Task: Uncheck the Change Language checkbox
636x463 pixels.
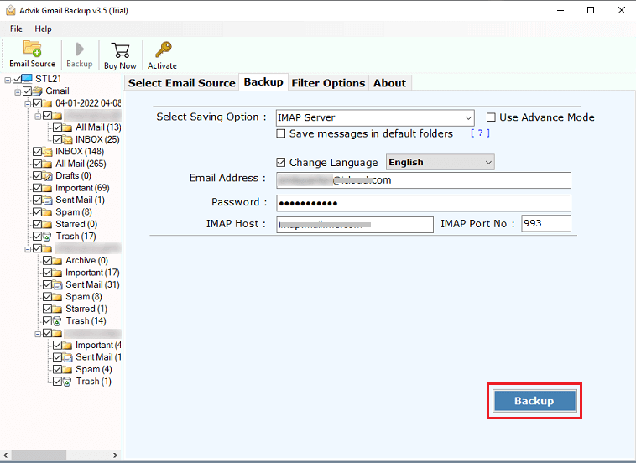Action: point(281,162)
